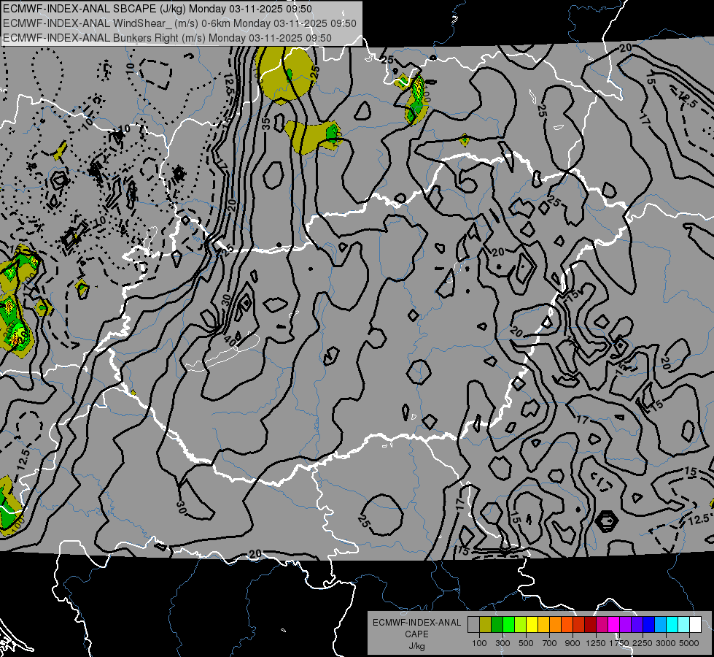This screenshot has width=714, height=657.
Task: Click the 5000 tick label on legend
Action: [689, 643]
